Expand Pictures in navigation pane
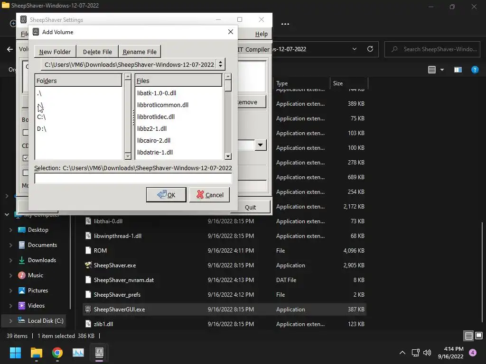 pos(10,291)
